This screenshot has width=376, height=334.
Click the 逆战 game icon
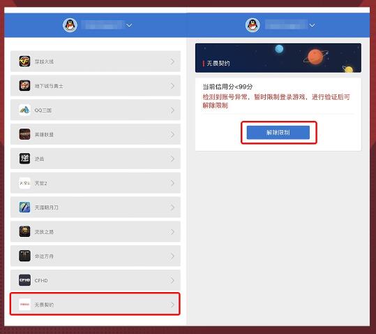point(24,159)
